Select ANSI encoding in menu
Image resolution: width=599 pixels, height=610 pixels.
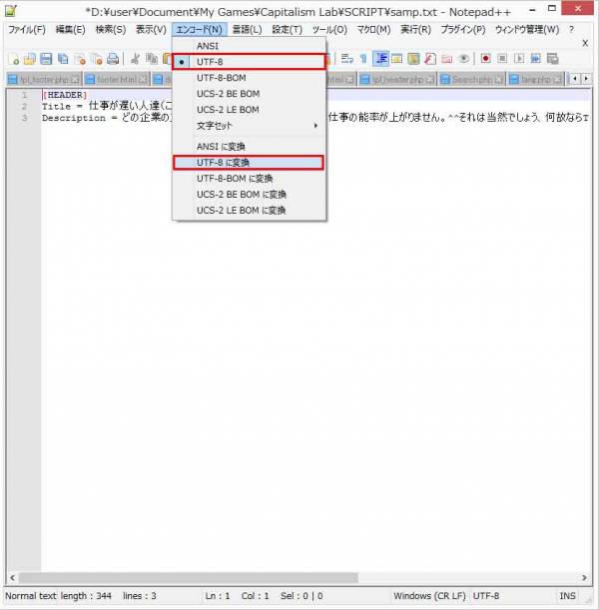pos(249,46)
